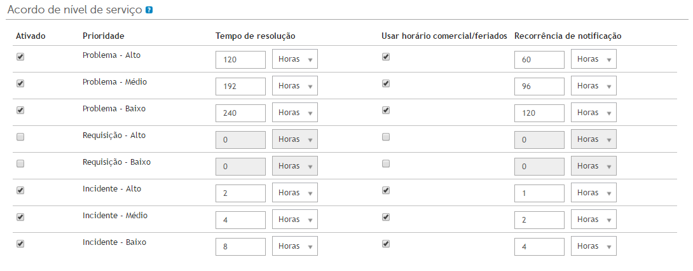
Task: Select recurrence field for Problema - Médio
Action: click(x=539, y=87)
